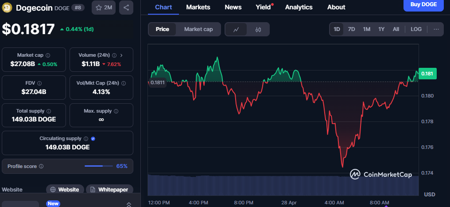The image size is (450, 207).
Task: Add Dogecoin to watchlist via star button
Action: 104,8
